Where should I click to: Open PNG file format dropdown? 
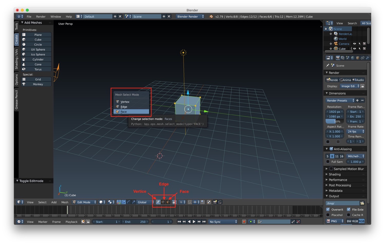pyautogui.click(x=335, y=221)
